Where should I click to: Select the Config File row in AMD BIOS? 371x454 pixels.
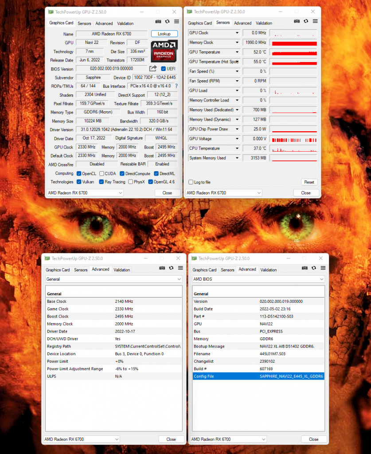click(258, 376)
